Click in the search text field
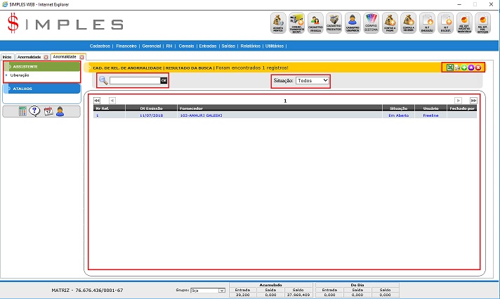This screenshot has width=500, height=299. (134, 81)
